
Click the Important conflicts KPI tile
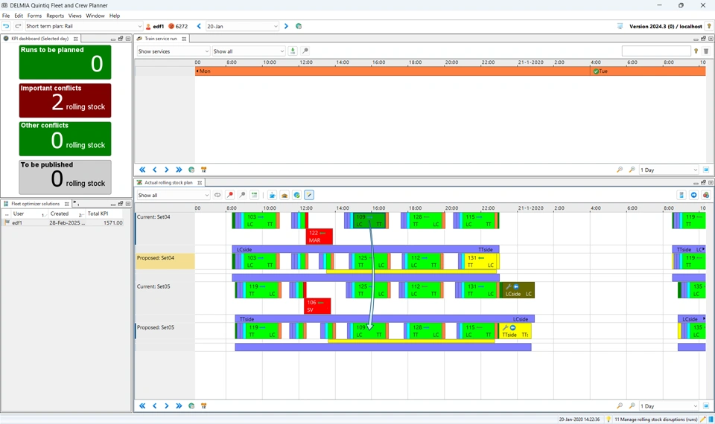point(66,100)
